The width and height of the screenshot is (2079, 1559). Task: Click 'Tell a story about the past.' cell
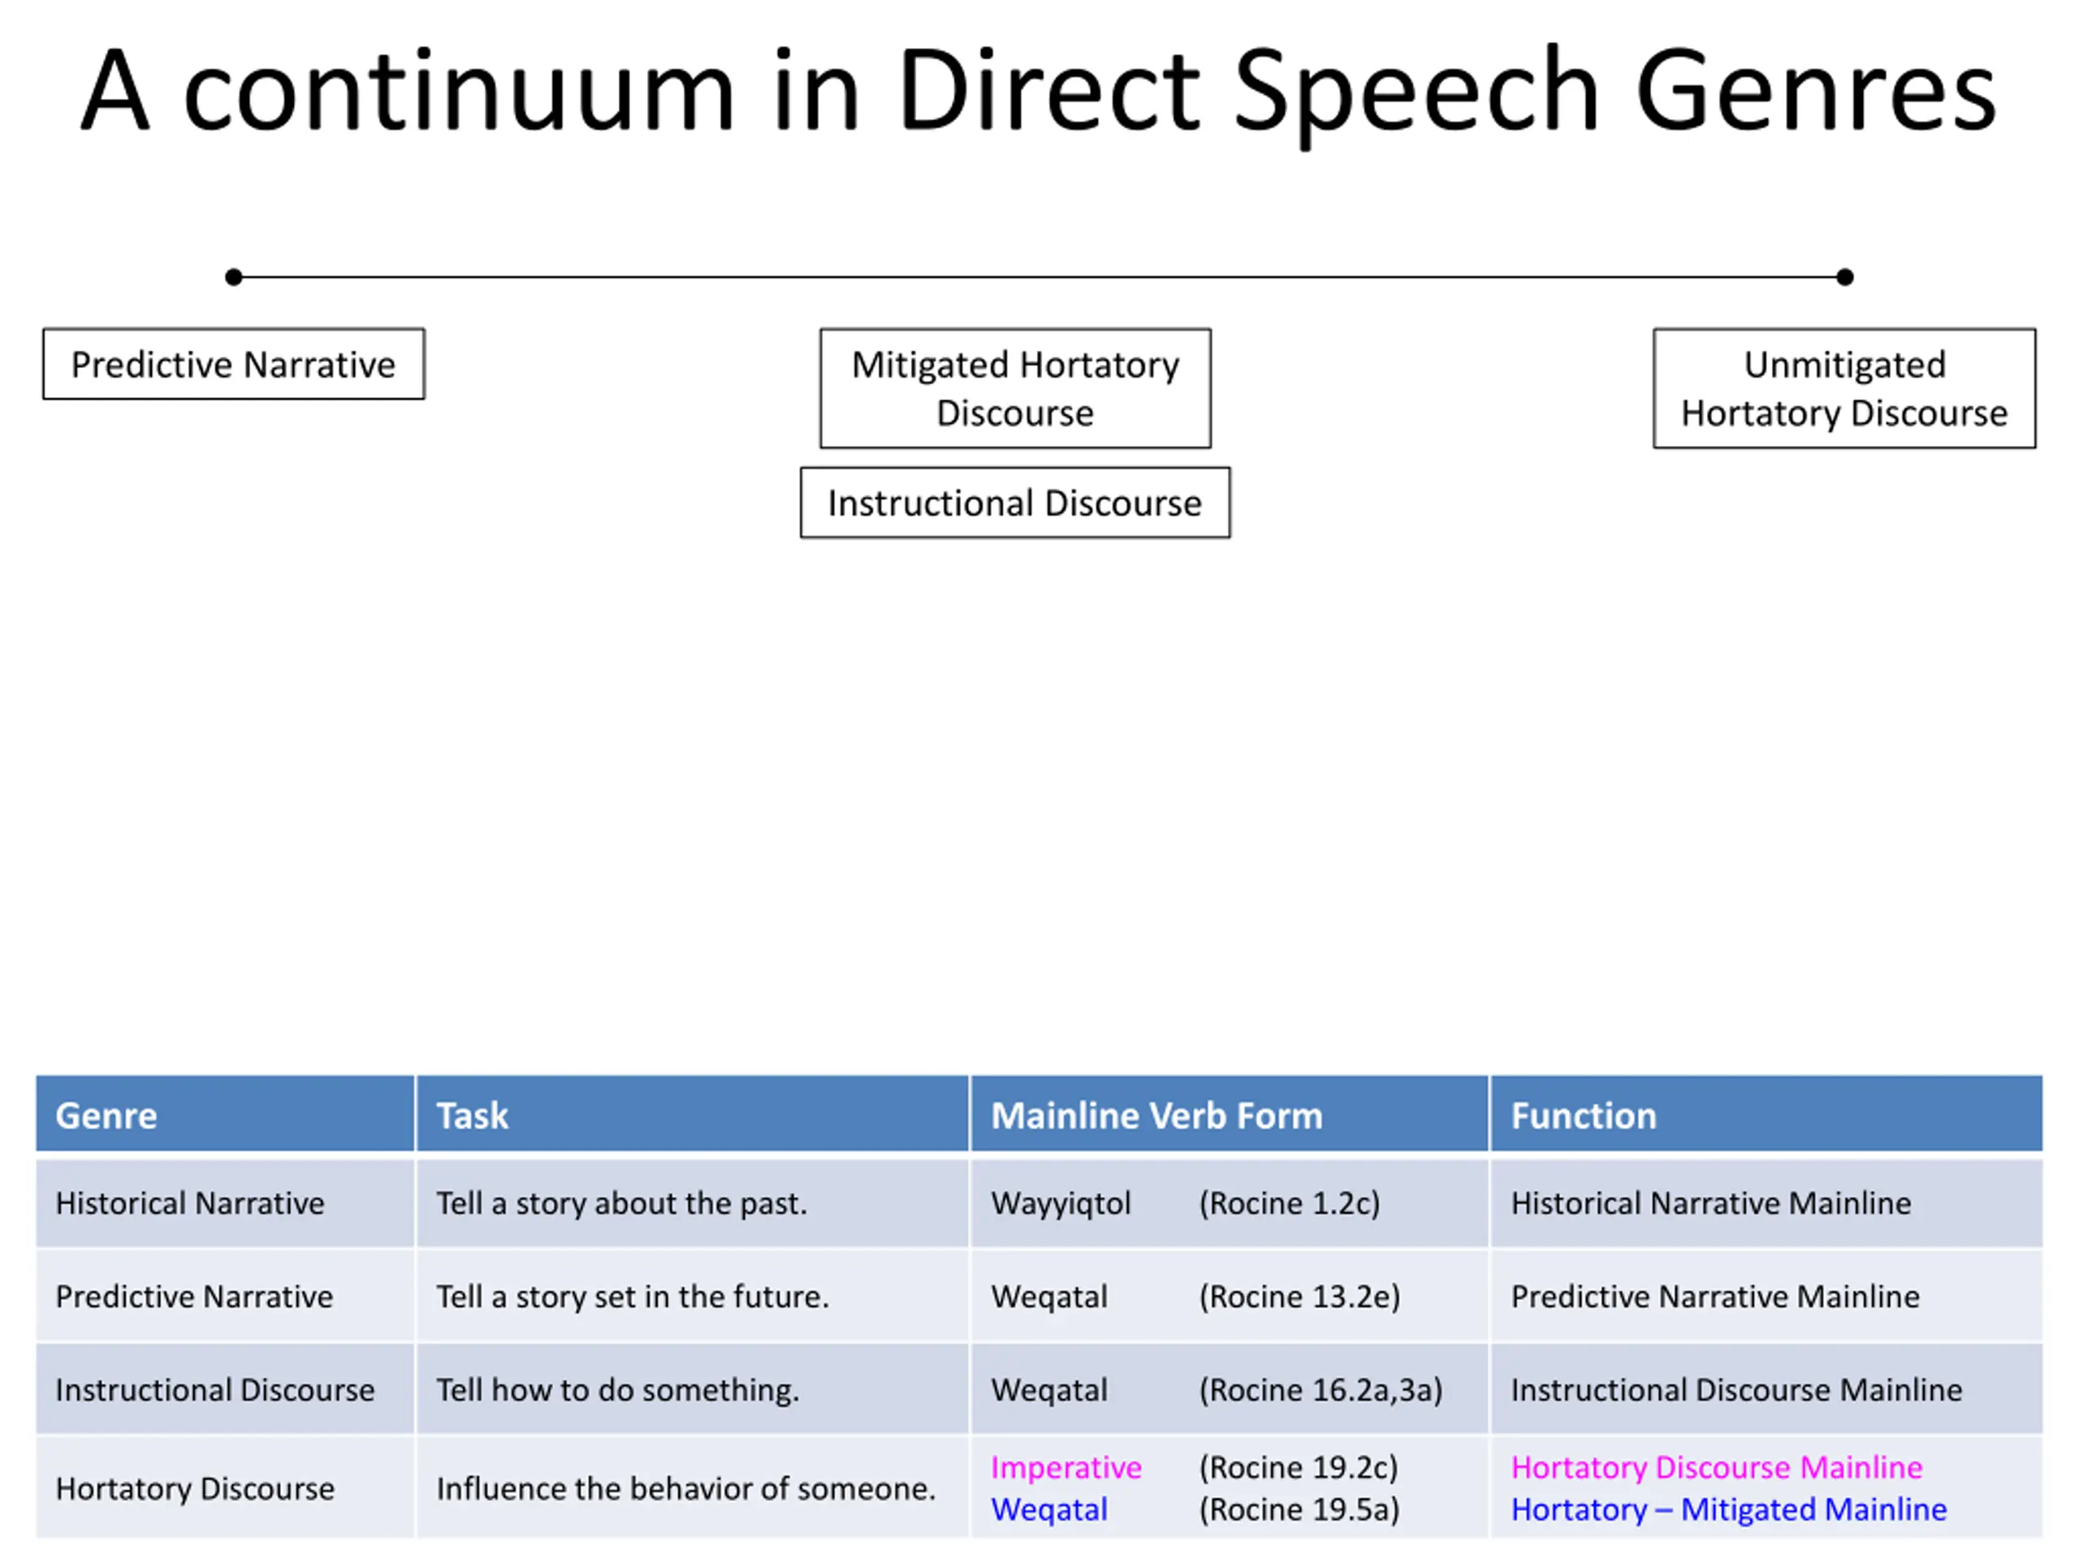coord(693,1203)
